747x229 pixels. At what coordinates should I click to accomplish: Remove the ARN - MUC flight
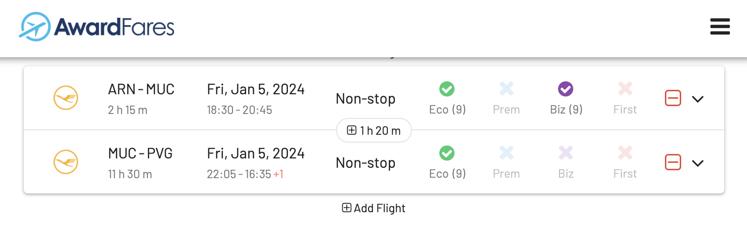pos(673,98)
